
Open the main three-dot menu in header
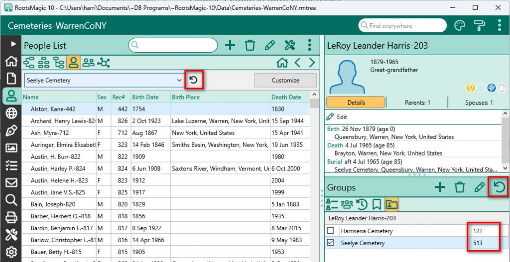pyautogui.click(x=499, y=25)
